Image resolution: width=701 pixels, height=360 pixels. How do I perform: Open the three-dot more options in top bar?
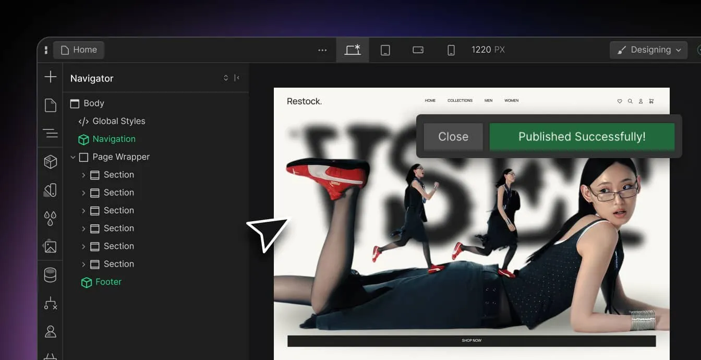pyautogui.click(x=322, y=50)
